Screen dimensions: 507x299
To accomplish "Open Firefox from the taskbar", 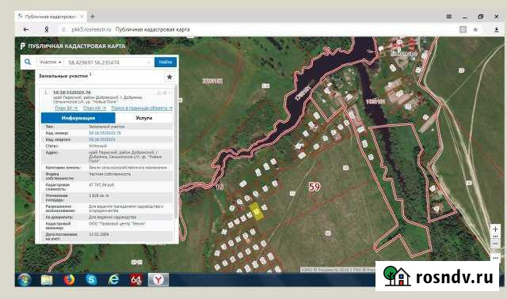I will 69,280.
